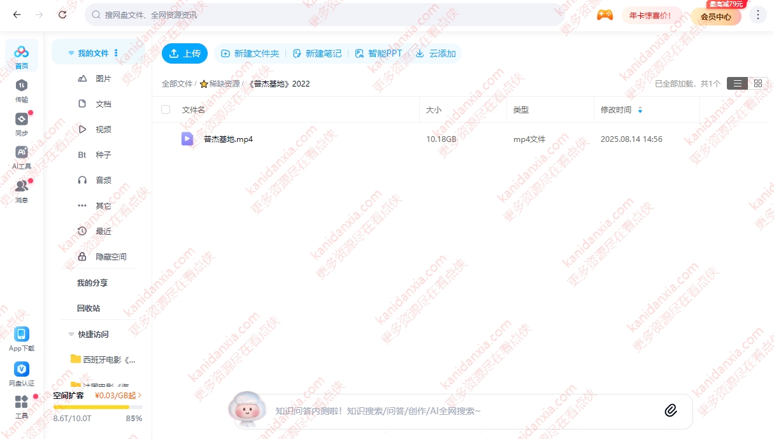
Task: Open 网盘认证 verification icon
Action: [x=22, y=370]
